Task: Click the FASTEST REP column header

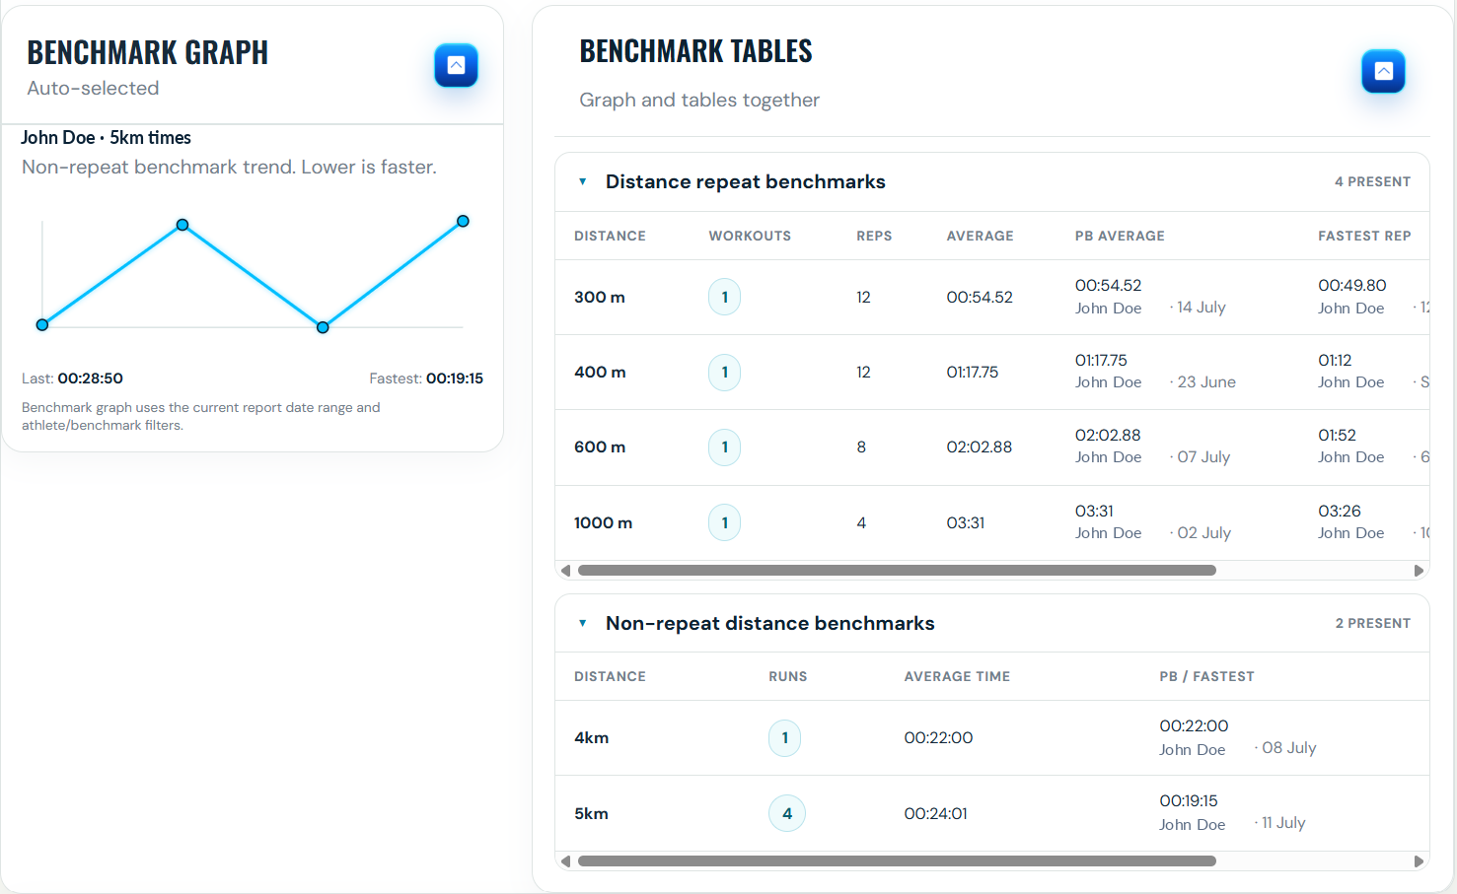Action: point(1364,236)
